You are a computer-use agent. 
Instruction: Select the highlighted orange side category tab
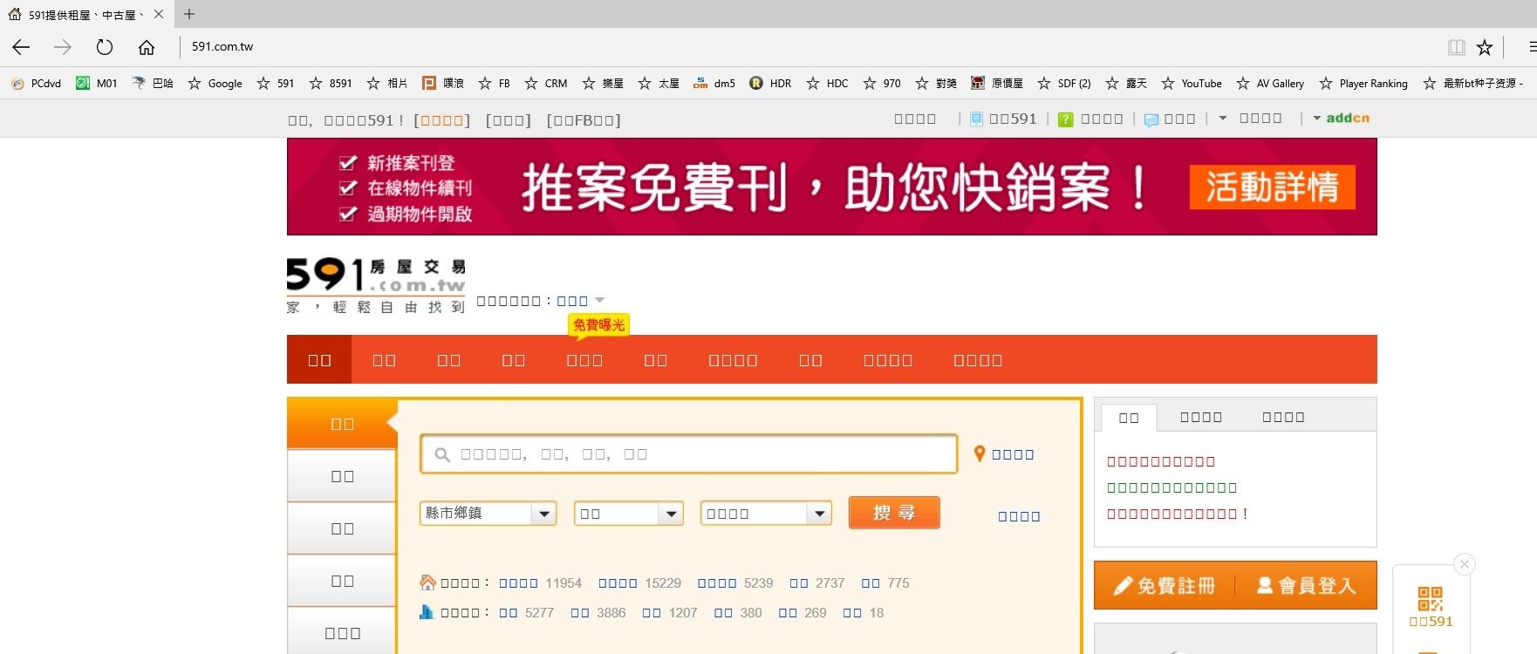pyautogui.click(x=342, y=424)
